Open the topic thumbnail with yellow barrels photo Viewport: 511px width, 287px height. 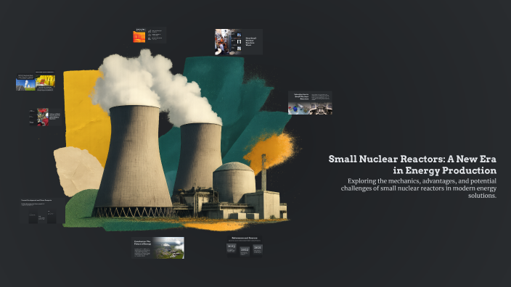click(36, 80)
